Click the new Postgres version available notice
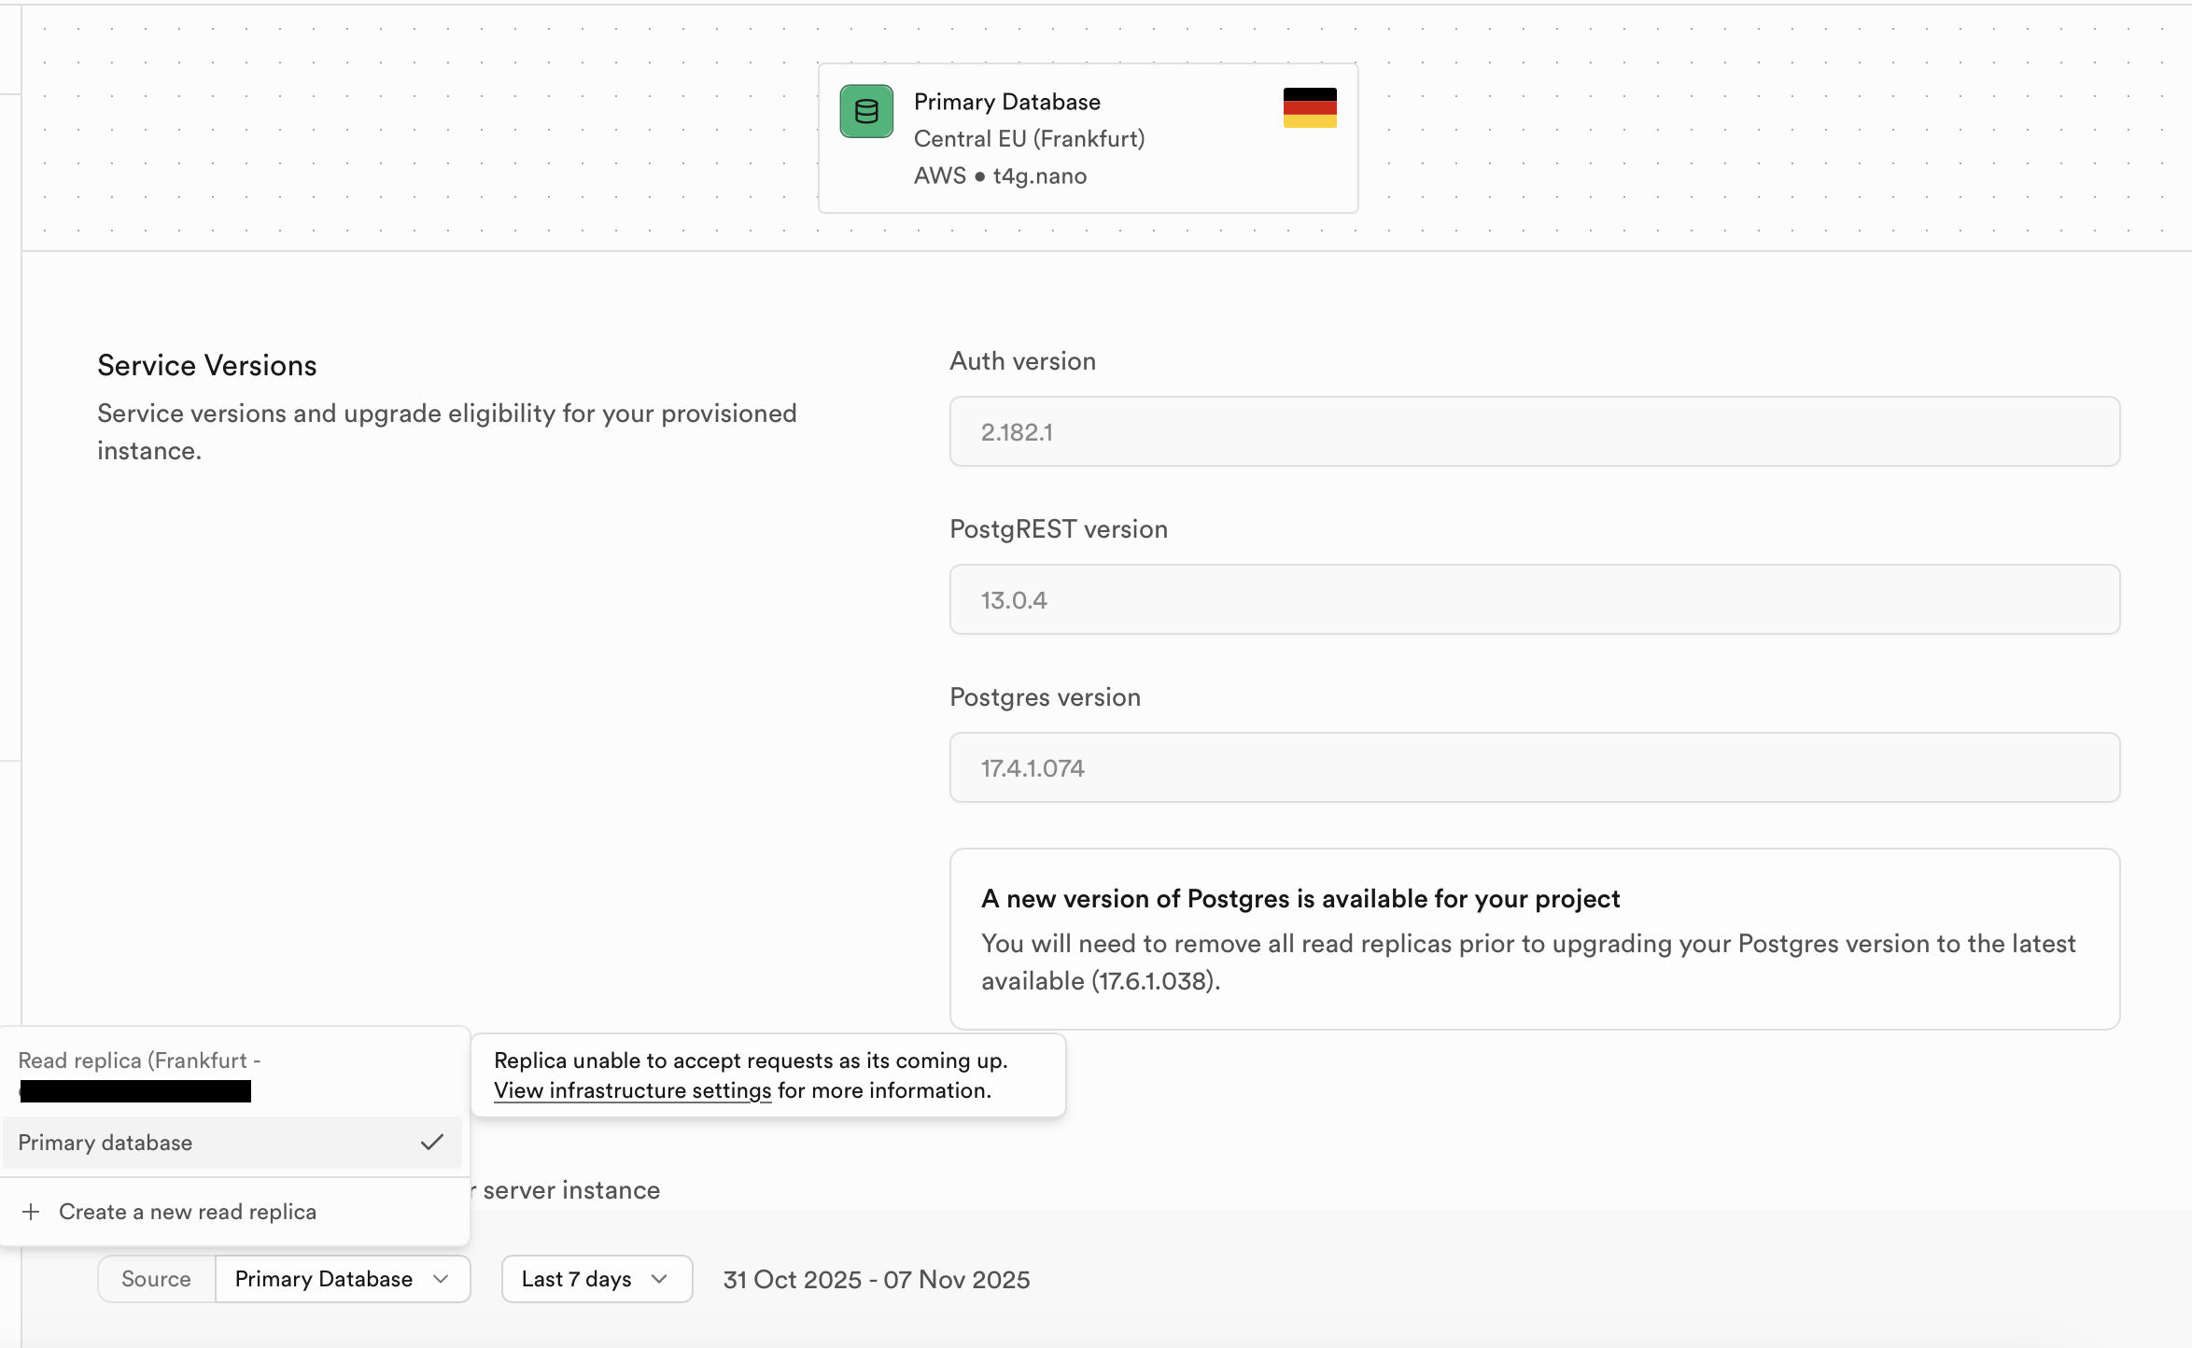2192x1348 pixels. coord(1534,938)
